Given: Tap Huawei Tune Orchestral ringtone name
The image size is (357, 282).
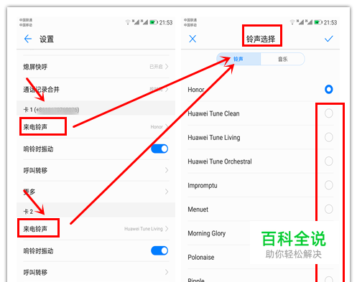Looking at the screenshot, I should coord(220,161).
